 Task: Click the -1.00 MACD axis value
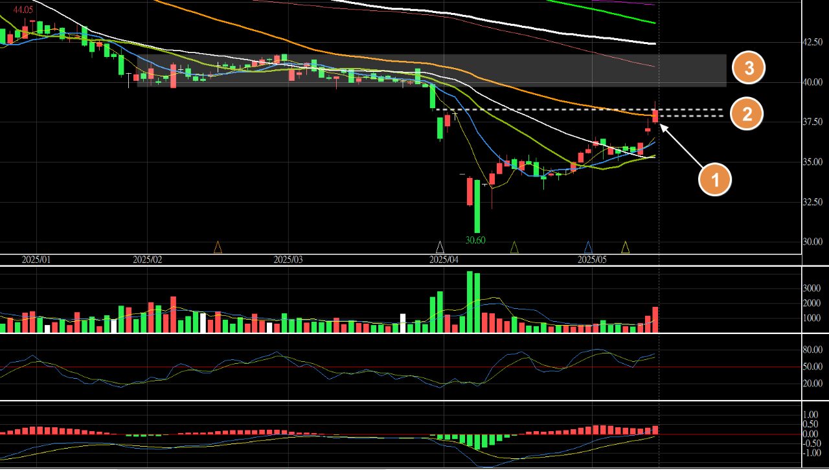pyautogui.click(x=812, y=453)
